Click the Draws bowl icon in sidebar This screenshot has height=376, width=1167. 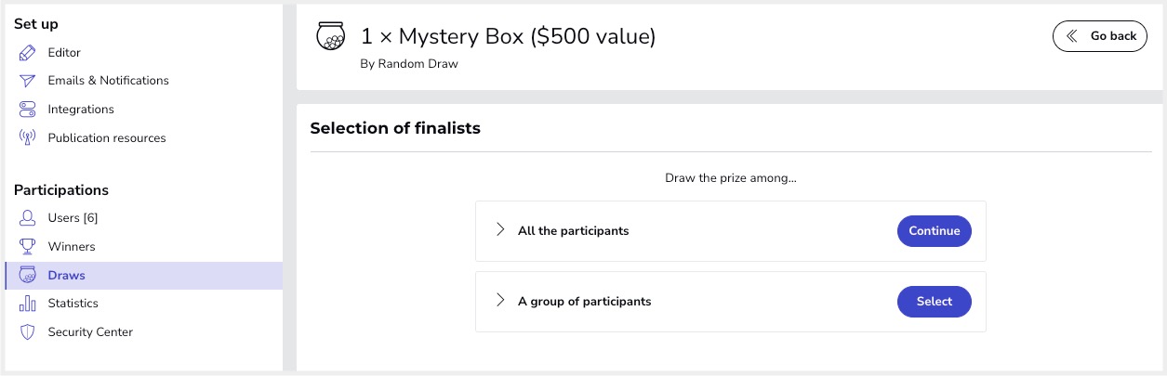click(x=28, y=276)
